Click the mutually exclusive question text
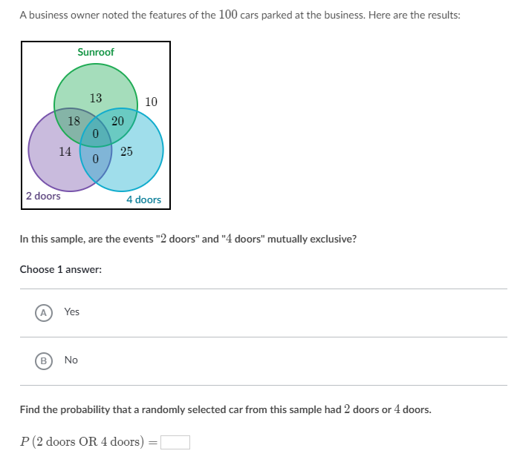This screenshot has height=468, width=520. coord(188,240)
